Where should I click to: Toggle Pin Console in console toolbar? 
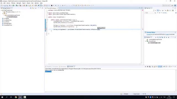click(164, 67)
